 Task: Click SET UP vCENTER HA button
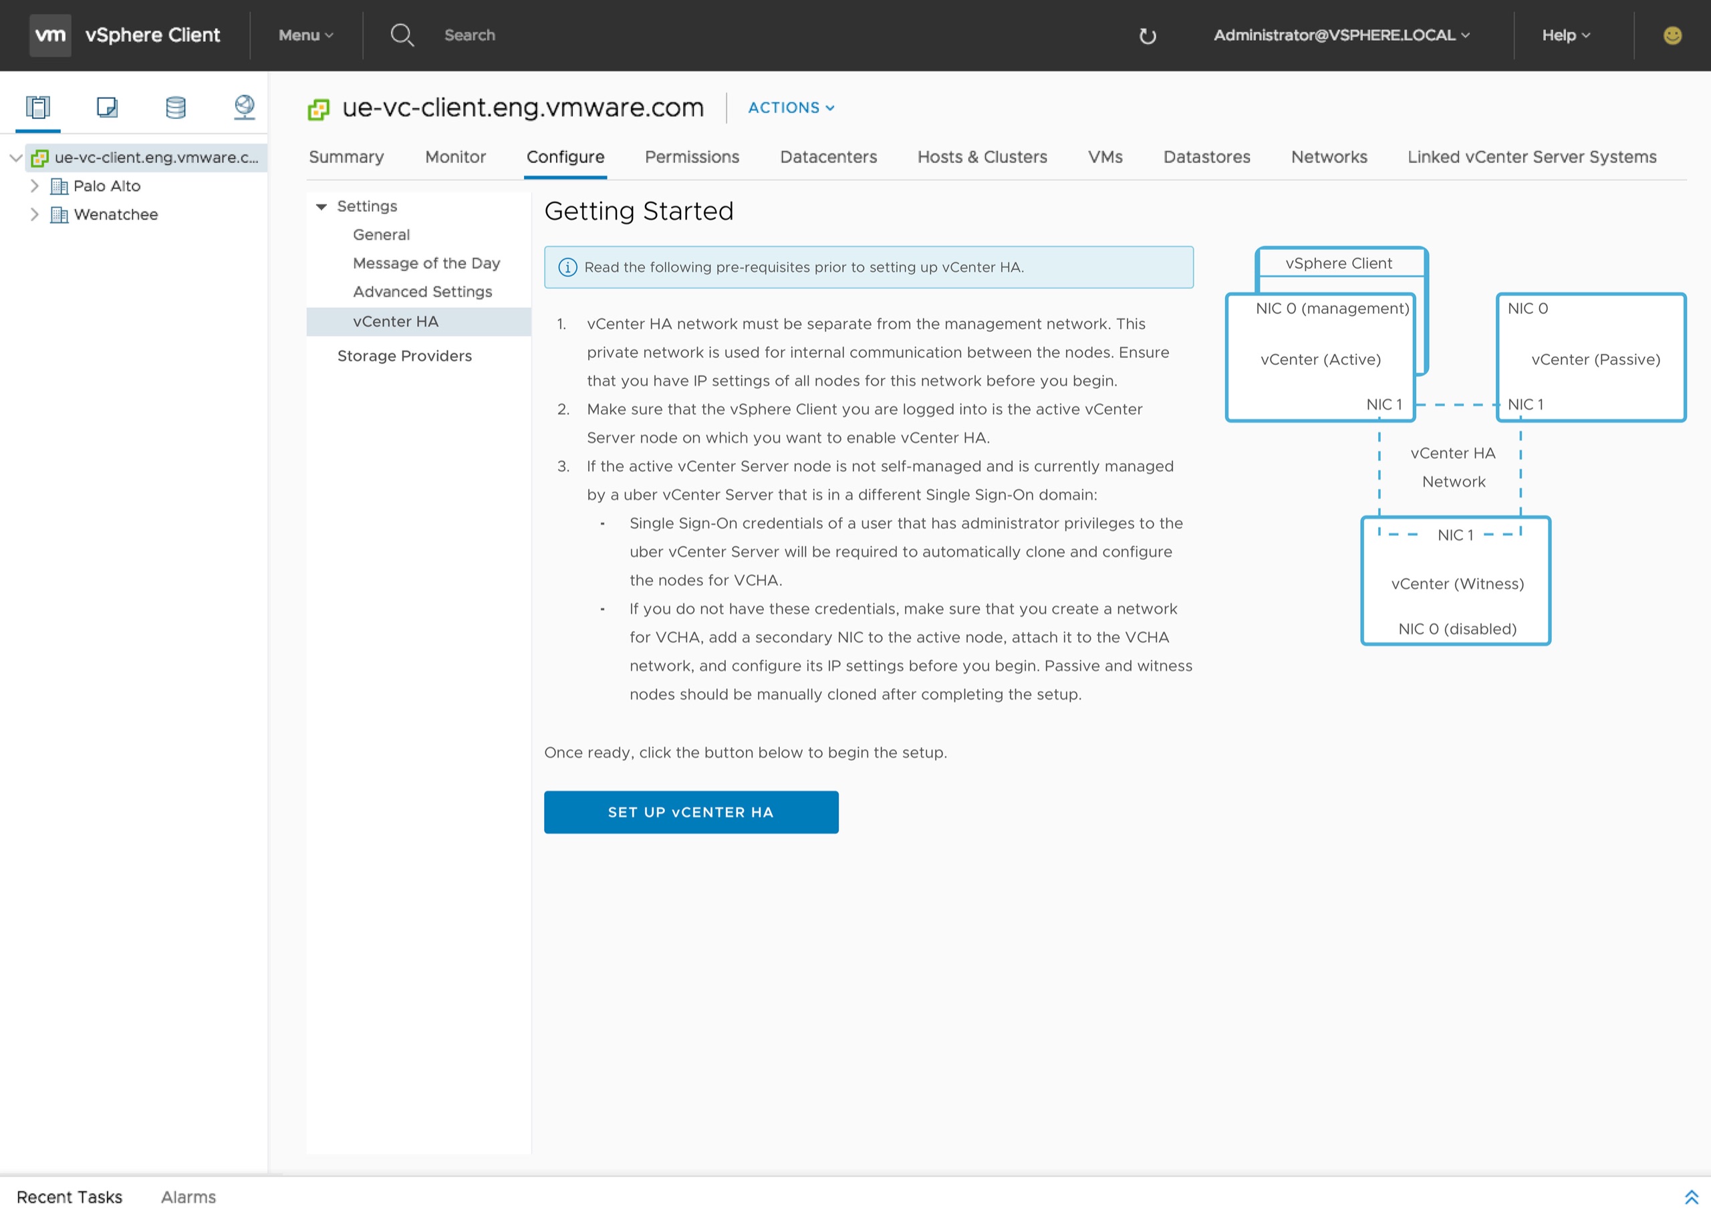tap(691, 812)
